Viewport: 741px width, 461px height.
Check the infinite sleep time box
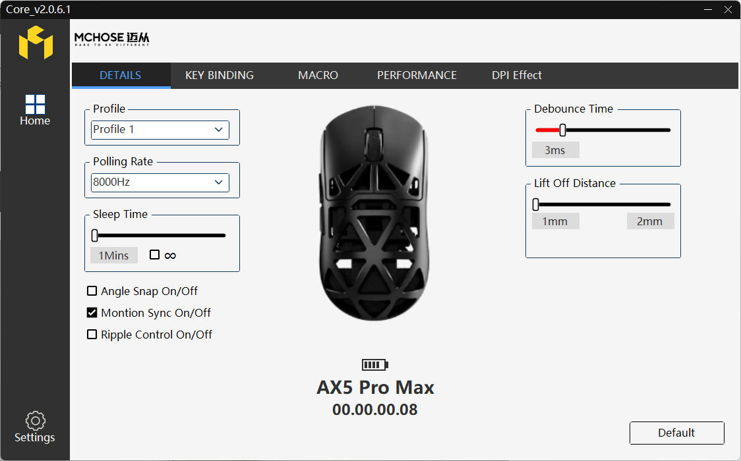154,255
